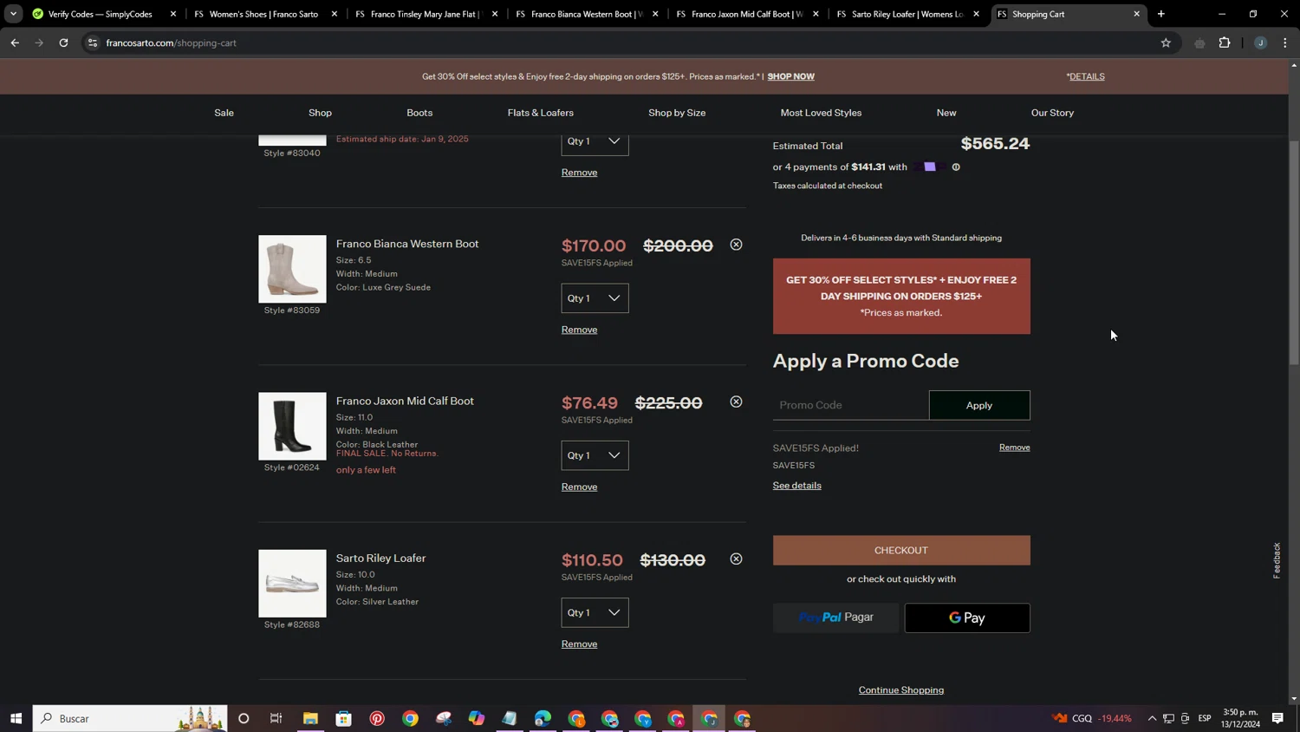Open Sarto Riley Loafer product title
This screenshot has width=1300, height=732.
[380, 559]
